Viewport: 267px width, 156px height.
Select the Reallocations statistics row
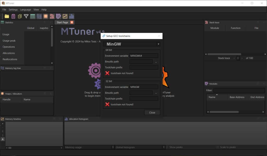coord(10,59)
